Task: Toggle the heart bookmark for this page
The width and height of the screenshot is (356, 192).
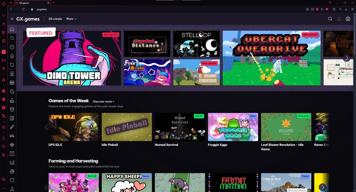Action: pos(327,9)
